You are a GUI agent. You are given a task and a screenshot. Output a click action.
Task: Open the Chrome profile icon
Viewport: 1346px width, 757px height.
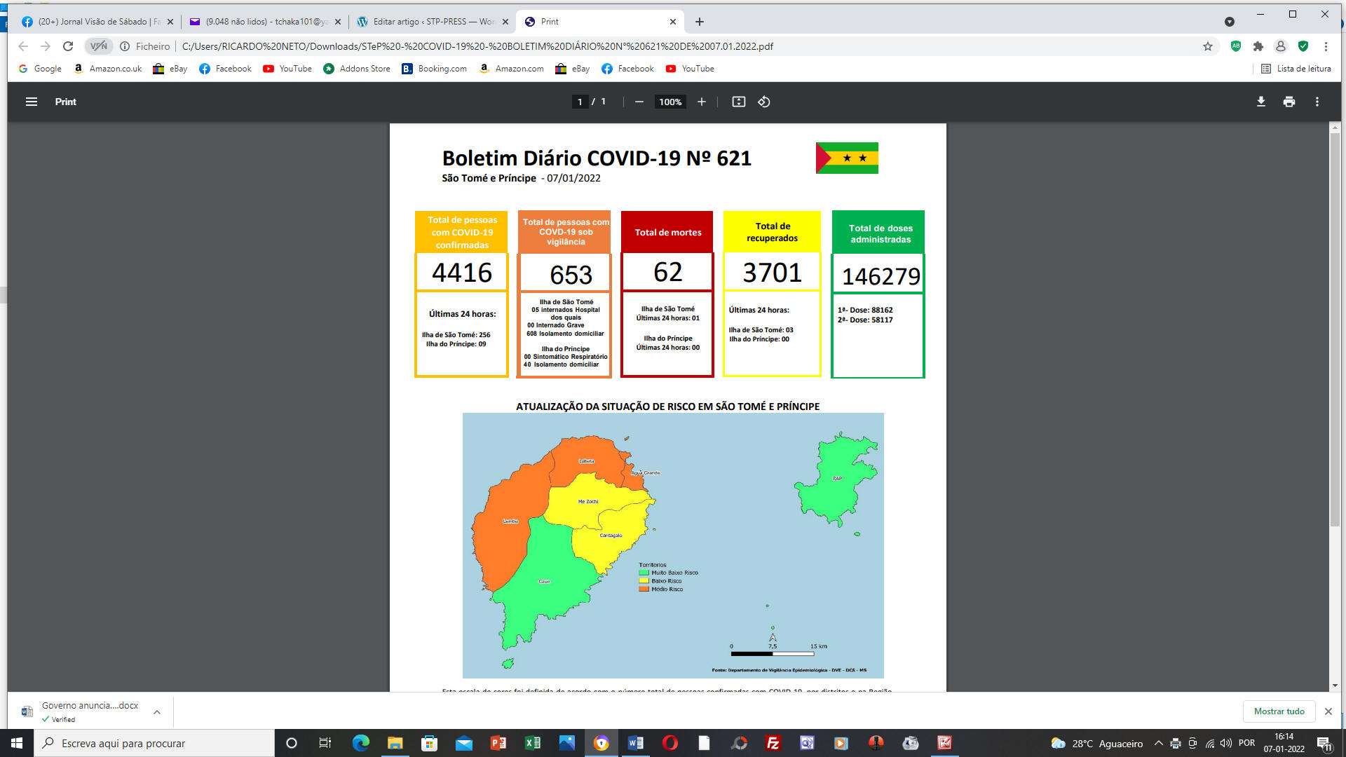pyautogui.click(x=1280, y=46)
